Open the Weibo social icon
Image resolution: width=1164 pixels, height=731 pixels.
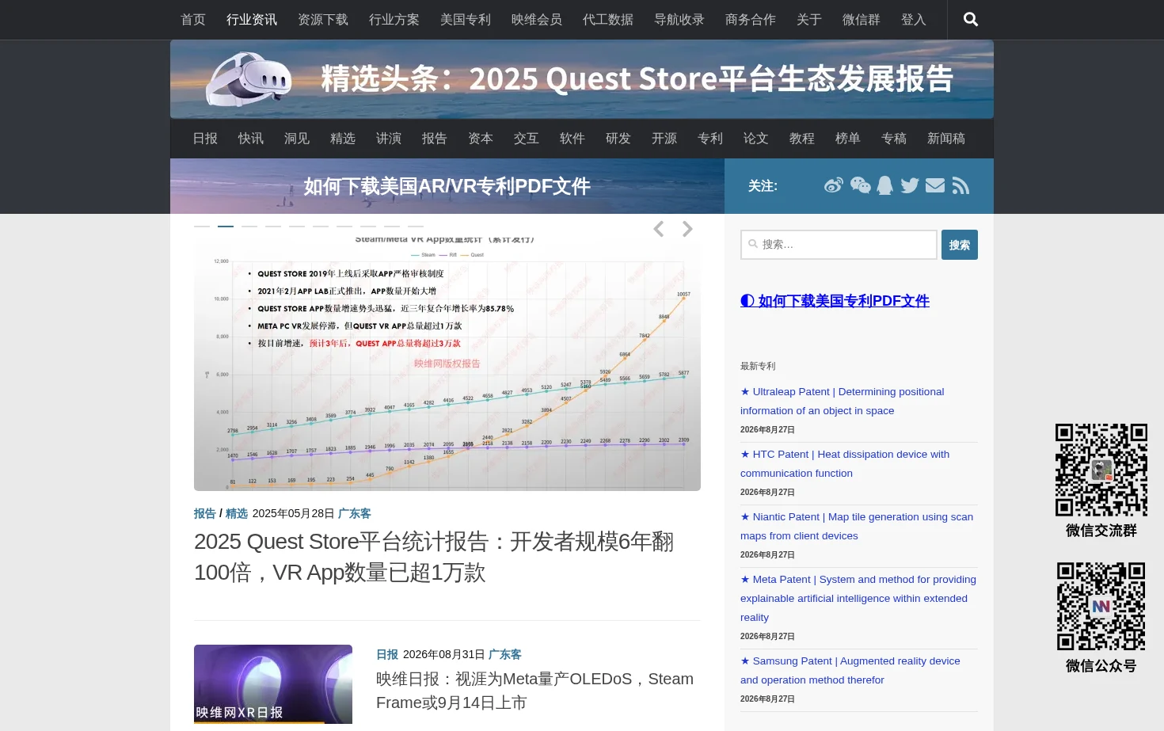(x=834, y=185)
